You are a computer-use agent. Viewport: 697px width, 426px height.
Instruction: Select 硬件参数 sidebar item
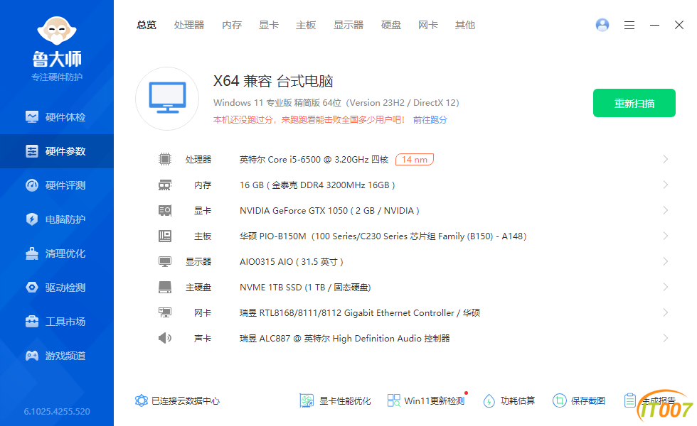point(56,151)
